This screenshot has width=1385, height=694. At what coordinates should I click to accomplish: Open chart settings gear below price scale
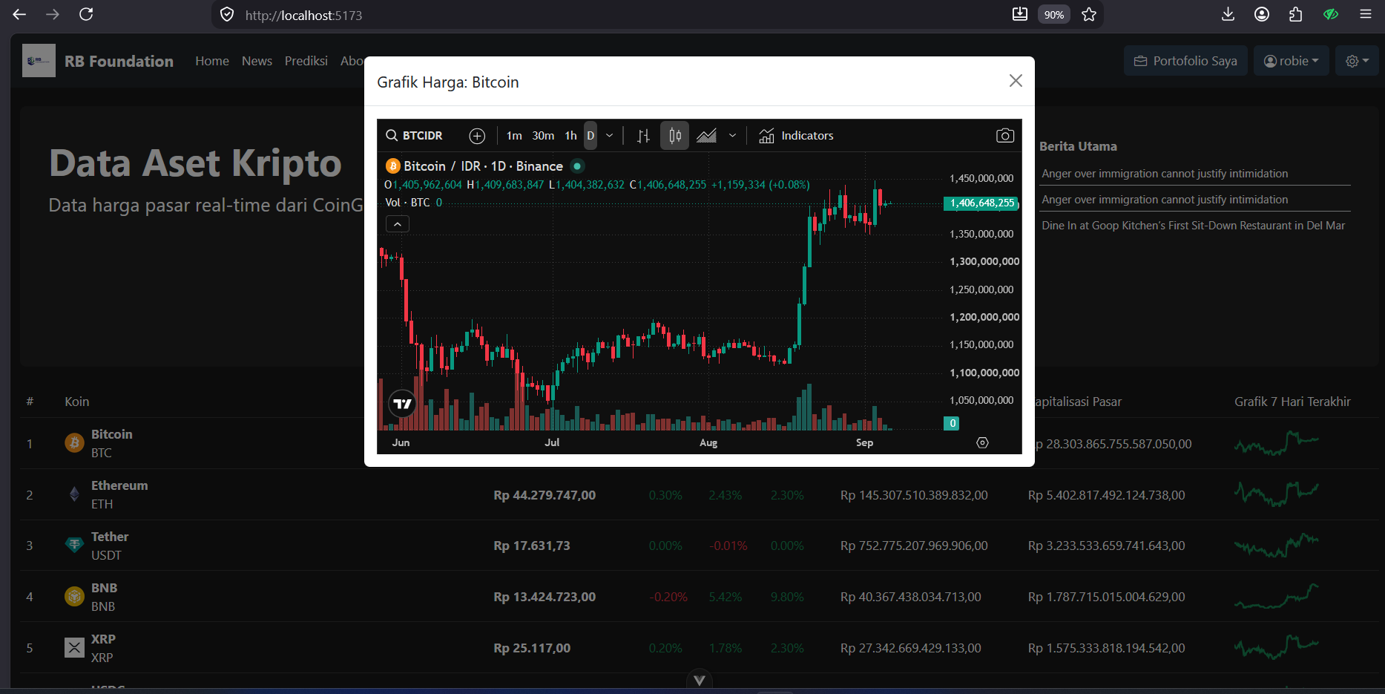pos(982,442)
